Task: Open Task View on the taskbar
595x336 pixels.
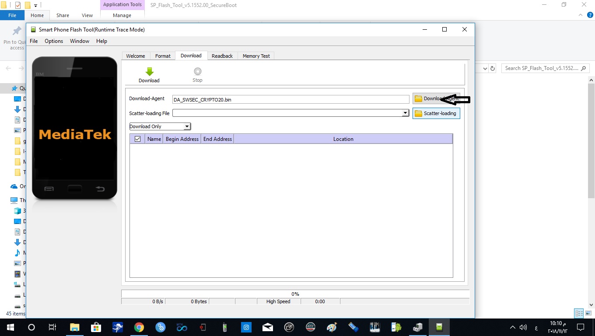Action: pyautogui.click(x=52, y=327)
